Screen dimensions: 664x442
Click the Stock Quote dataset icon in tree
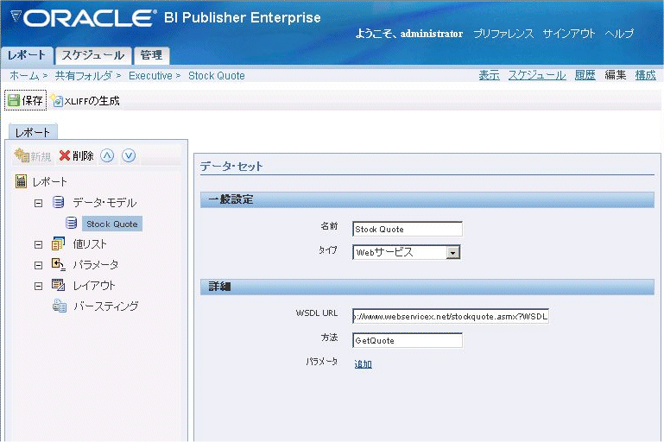click(71, 223)
